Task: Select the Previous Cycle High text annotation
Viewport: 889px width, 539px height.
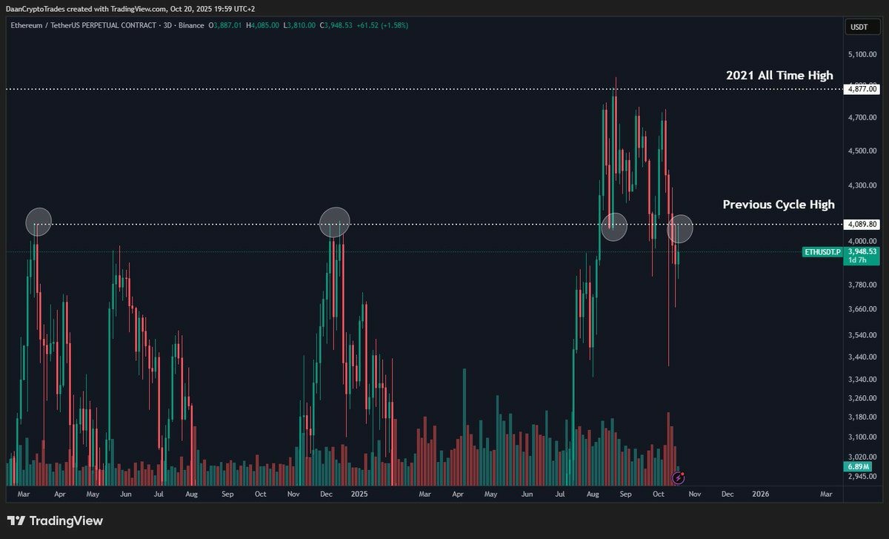Action: coord(778,205)
